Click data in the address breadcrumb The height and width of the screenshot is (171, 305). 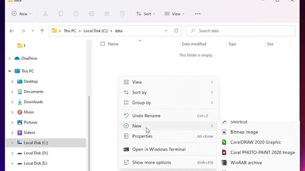pyautogui.click(x=119, y=31)
